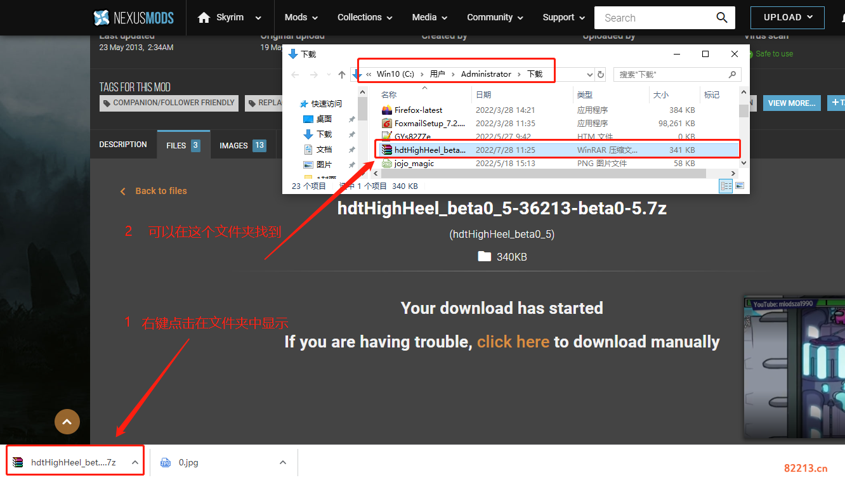Click the hdtHighHeel WinRAR icon in download bar

pyautogui.click(x=18, y=462)
